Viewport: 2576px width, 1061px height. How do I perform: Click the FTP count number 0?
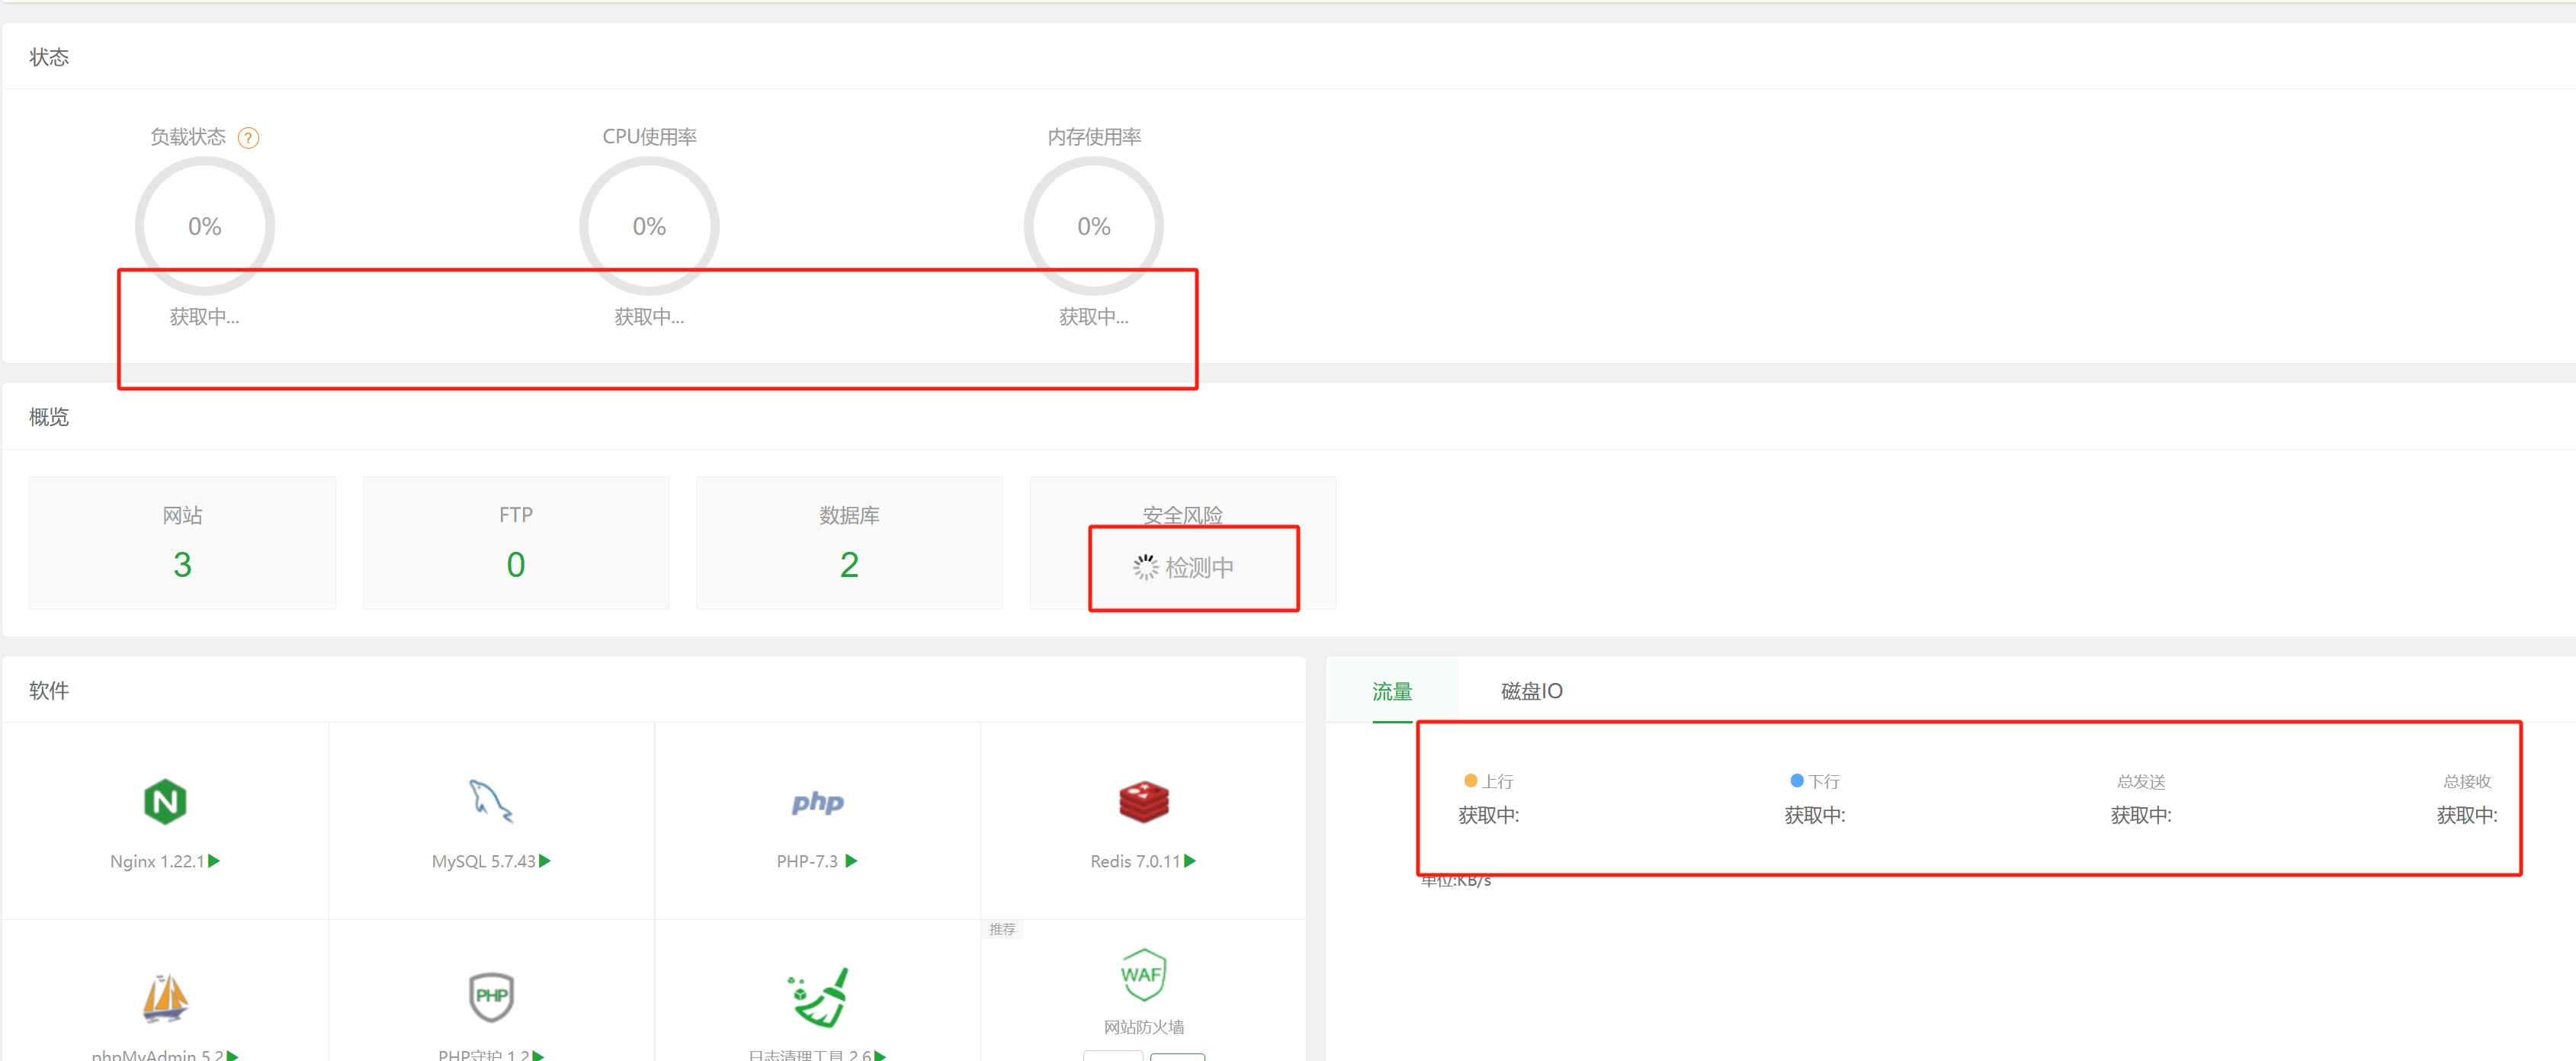tap(515, 565)
